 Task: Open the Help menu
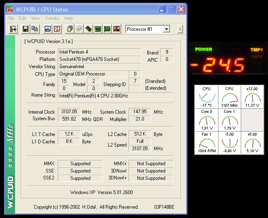coord(69,18)
